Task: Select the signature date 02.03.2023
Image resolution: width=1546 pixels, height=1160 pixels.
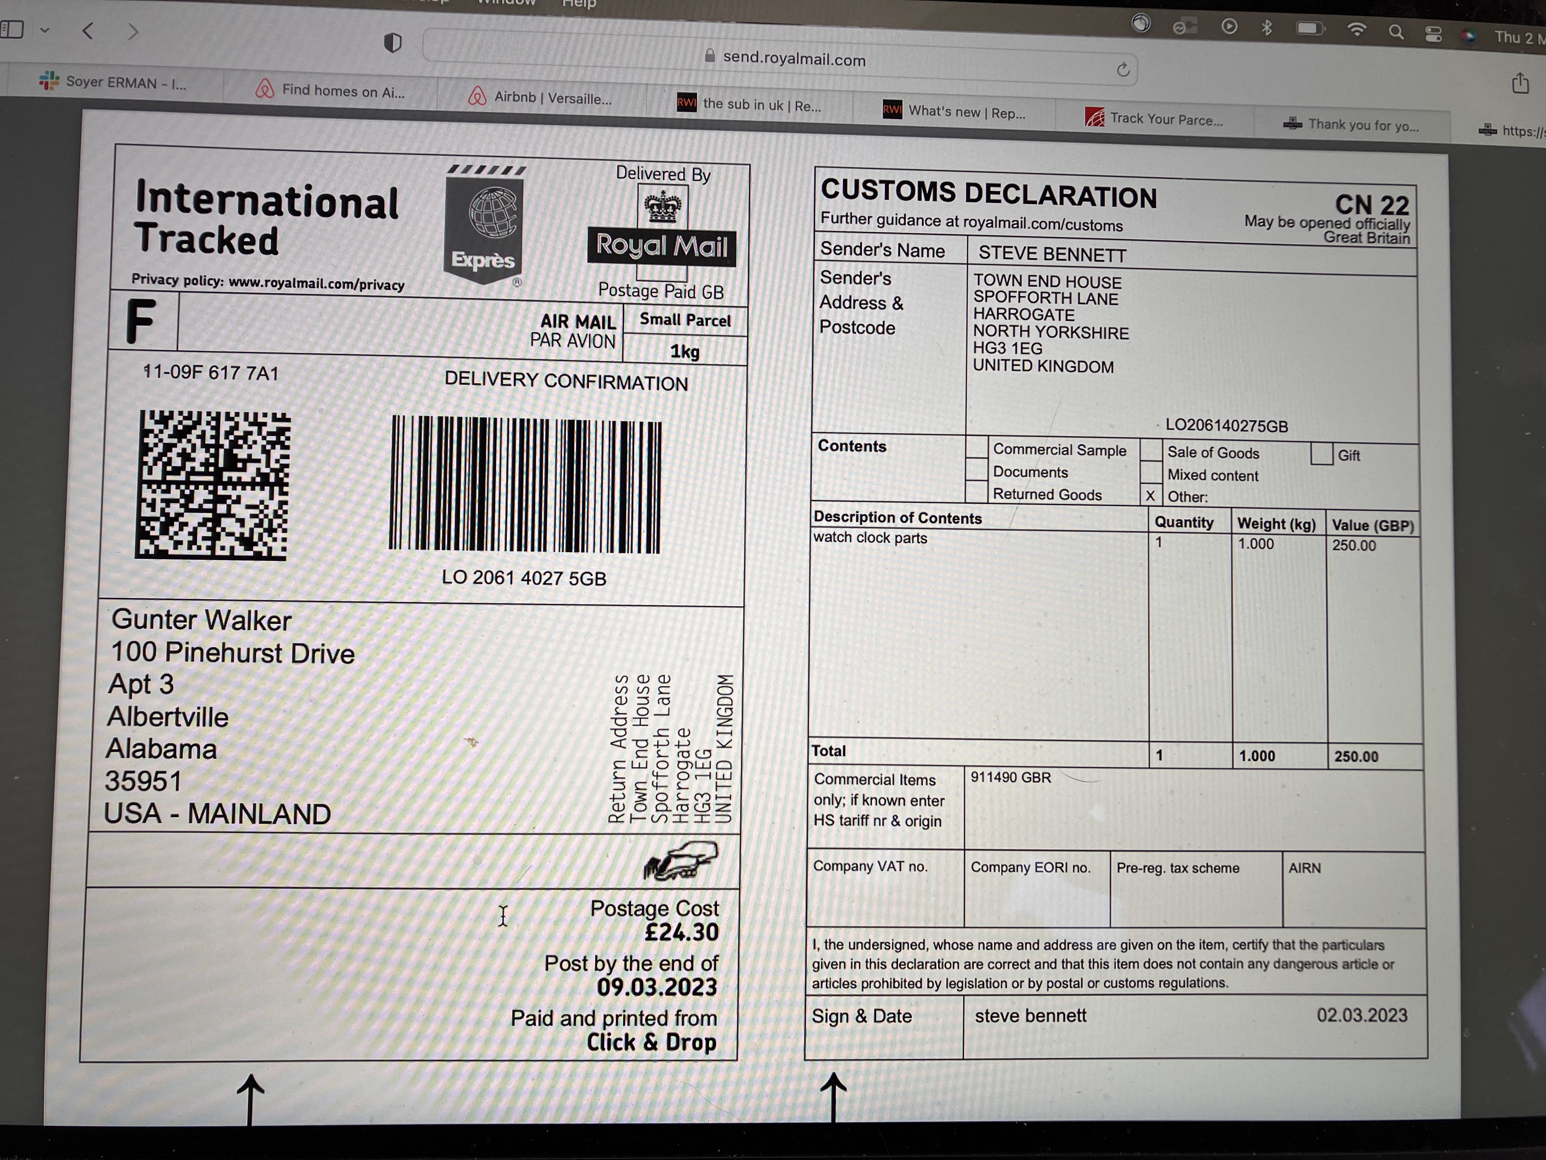Action: (1362, 1015)
